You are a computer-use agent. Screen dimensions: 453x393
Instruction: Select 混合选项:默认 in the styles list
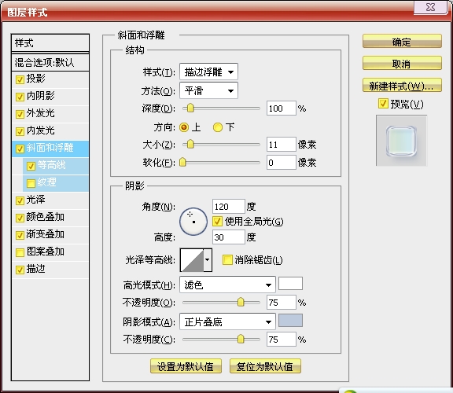click(x=50, y=62)
